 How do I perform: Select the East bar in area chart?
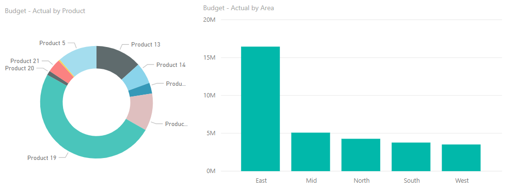[x=260, y=109]
